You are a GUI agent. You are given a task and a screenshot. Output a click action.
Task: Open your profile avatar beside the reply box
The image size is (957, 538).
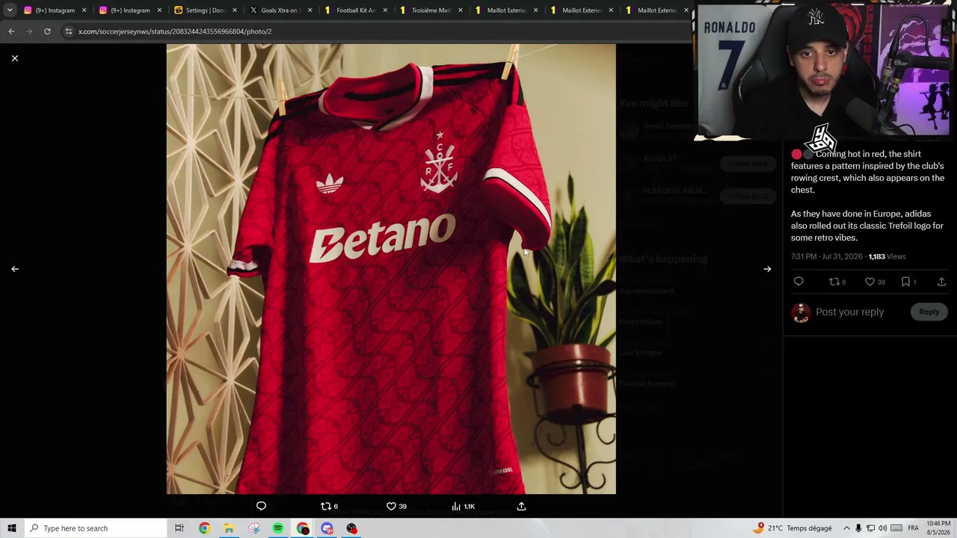click(801, 312)
